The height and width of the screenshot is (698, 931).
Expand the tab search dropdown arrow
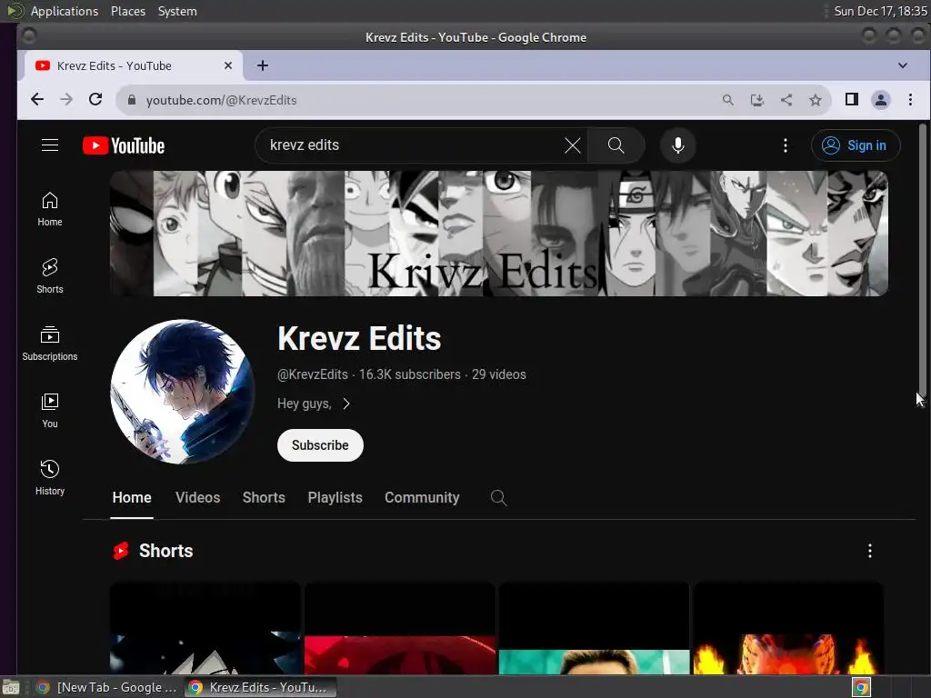tap(903, 65)
